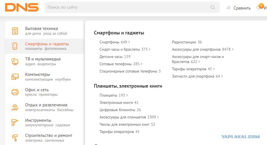Image resolution: width=267 pixels, height=145 pixels.
Task: Click the umbrella icon for Отдых и развлечения
Action: tap(15, 107)
